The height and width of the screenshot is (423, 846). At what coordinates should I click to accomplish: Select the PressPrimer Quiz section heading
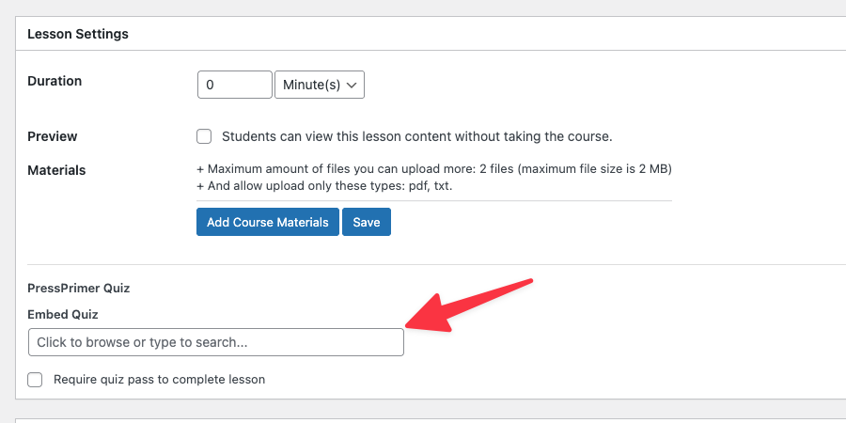click(x=78, y=289)
